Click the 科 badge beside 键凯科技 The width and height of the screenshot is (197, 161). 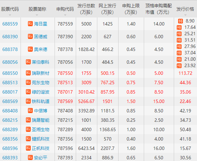[28, 139]
